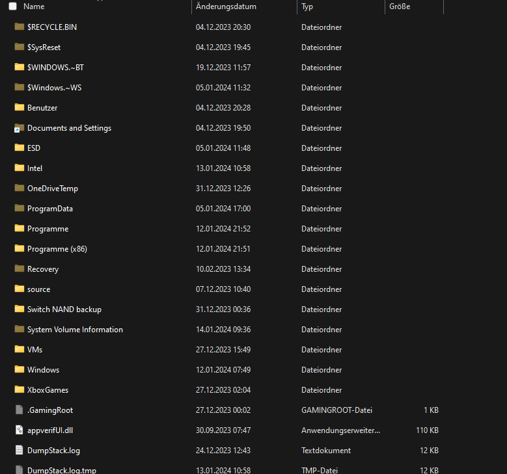
Task: Click the Recovery folder icon
Action: pyautogui.click(x=20, y=269)
